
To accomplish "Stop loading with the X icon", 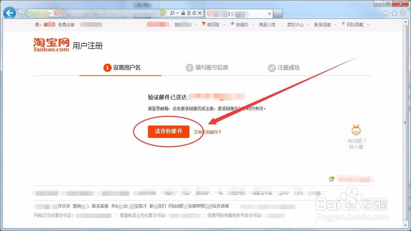I will point(199,13).
